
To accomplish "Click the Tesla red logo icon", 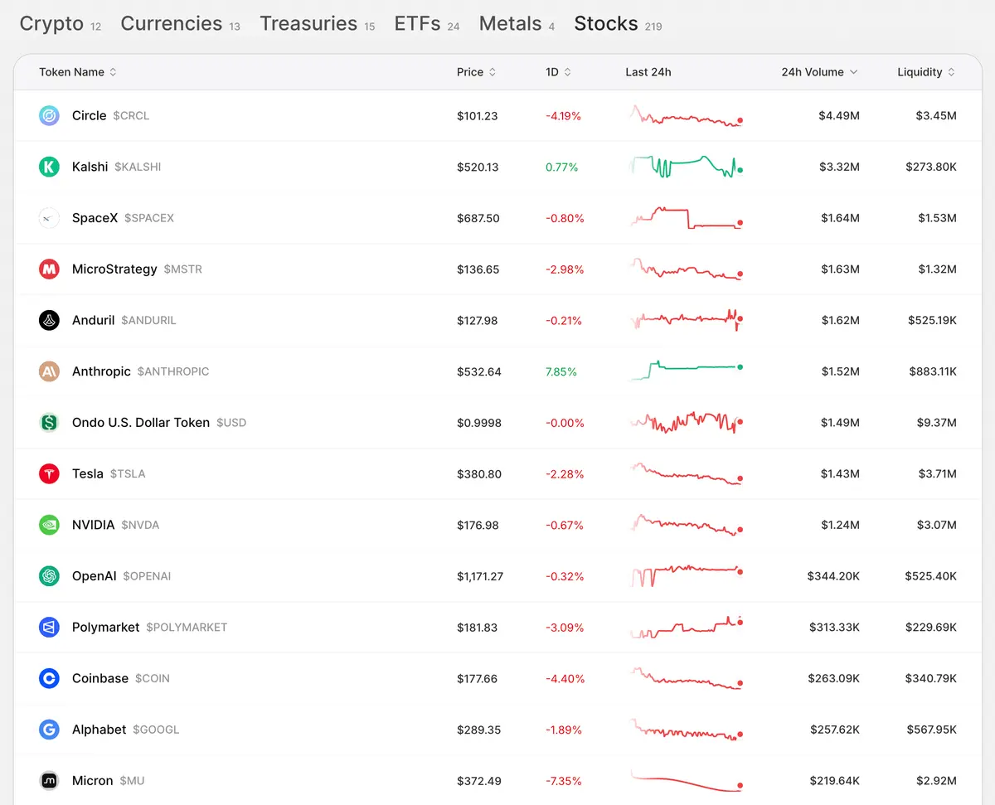I will tap(49, 473).
